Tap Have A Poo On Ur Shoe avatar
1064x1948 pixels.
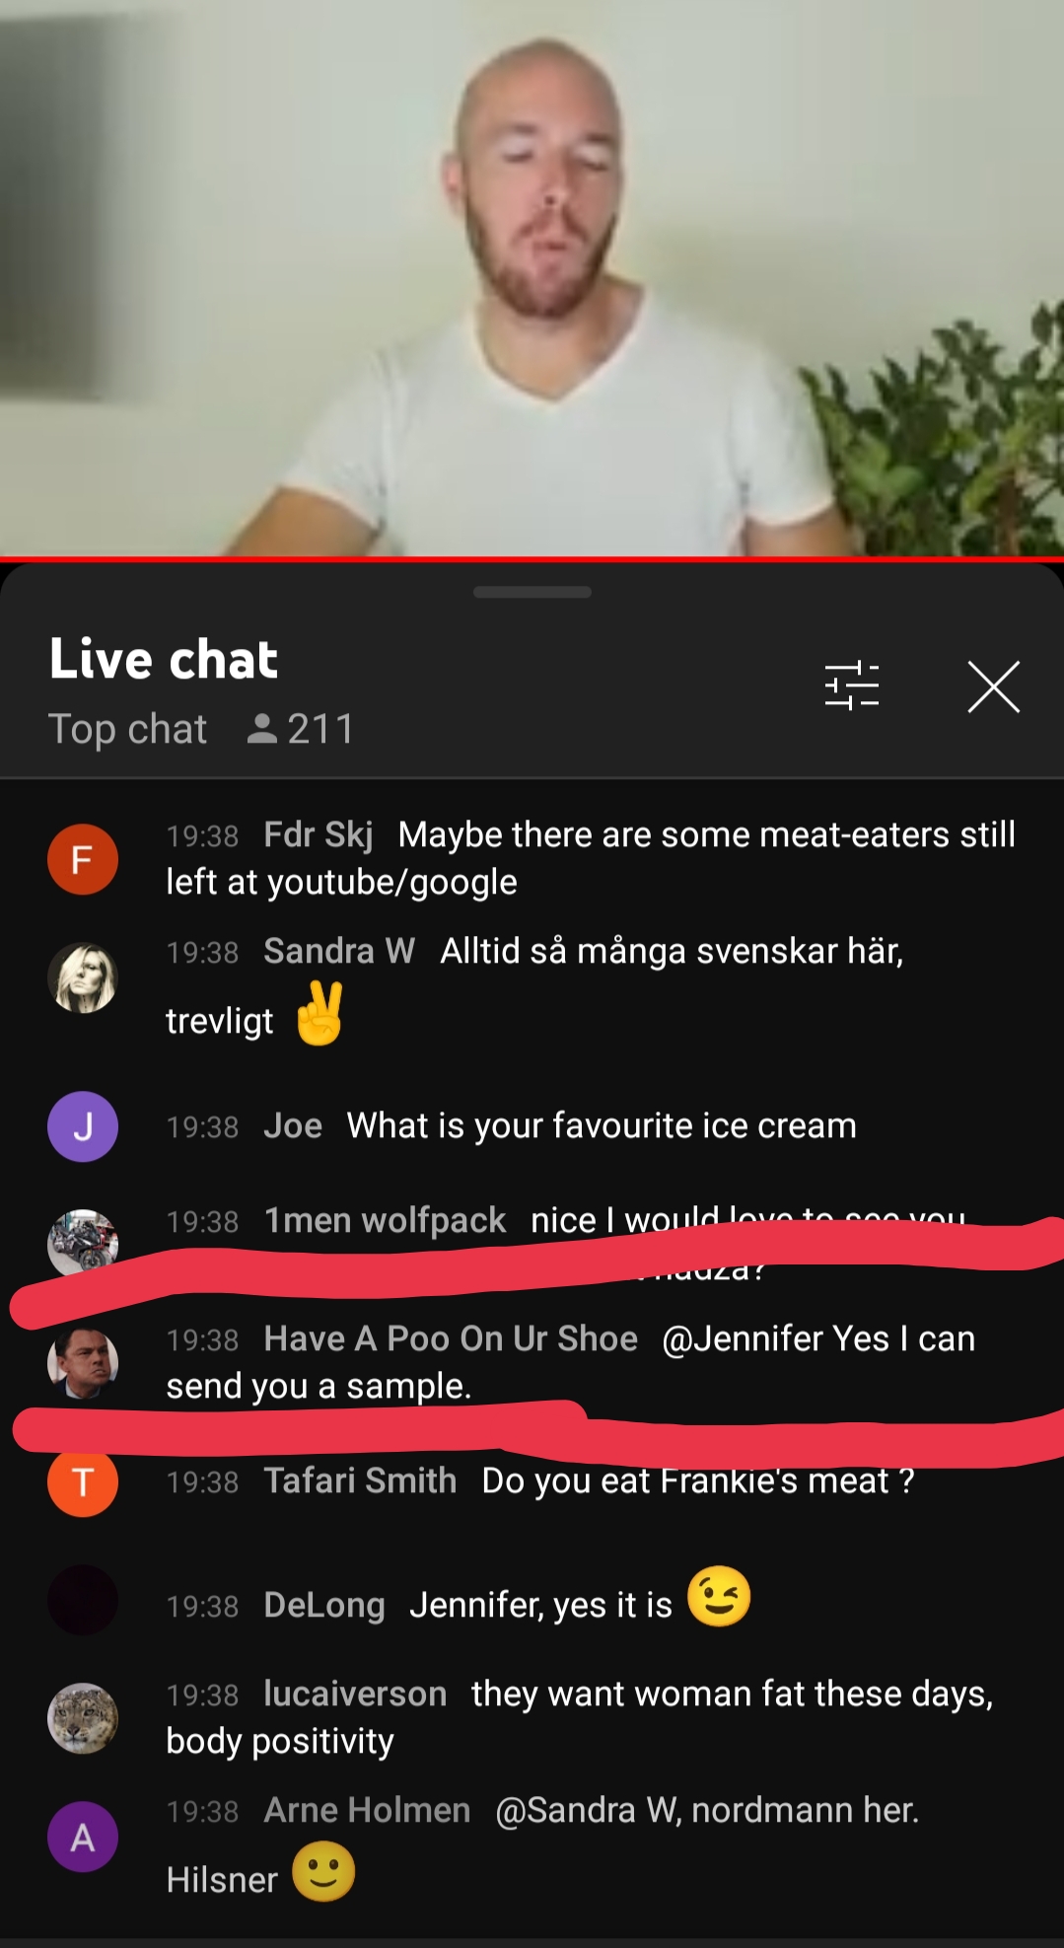coord(83,1363)
